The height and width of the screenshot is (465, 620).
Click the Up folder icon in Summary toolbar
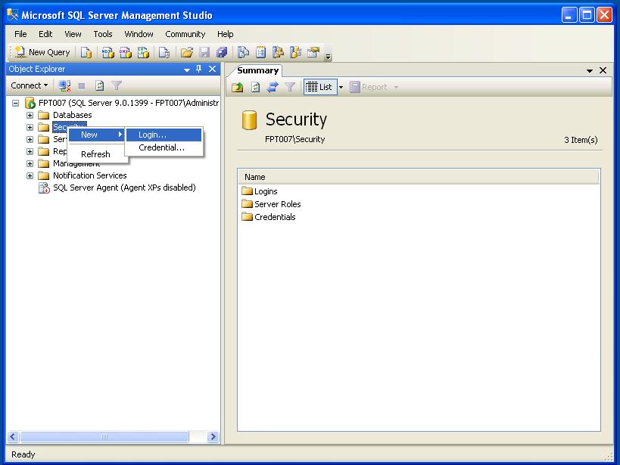tap(237, 87)
